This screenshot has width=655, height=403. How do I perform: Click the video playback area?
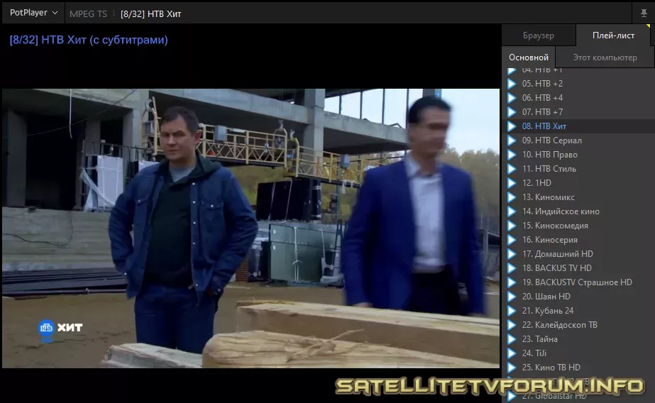coord(251,228)
